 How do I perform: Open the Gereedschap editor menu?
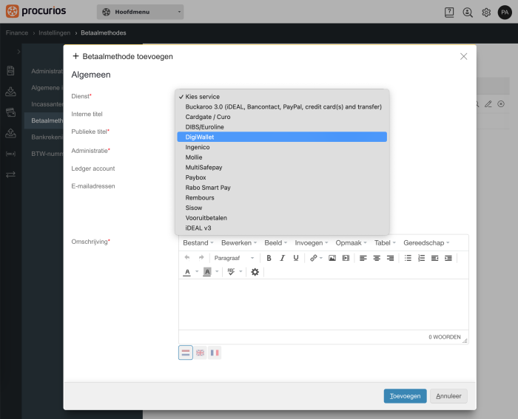point(426,243)
